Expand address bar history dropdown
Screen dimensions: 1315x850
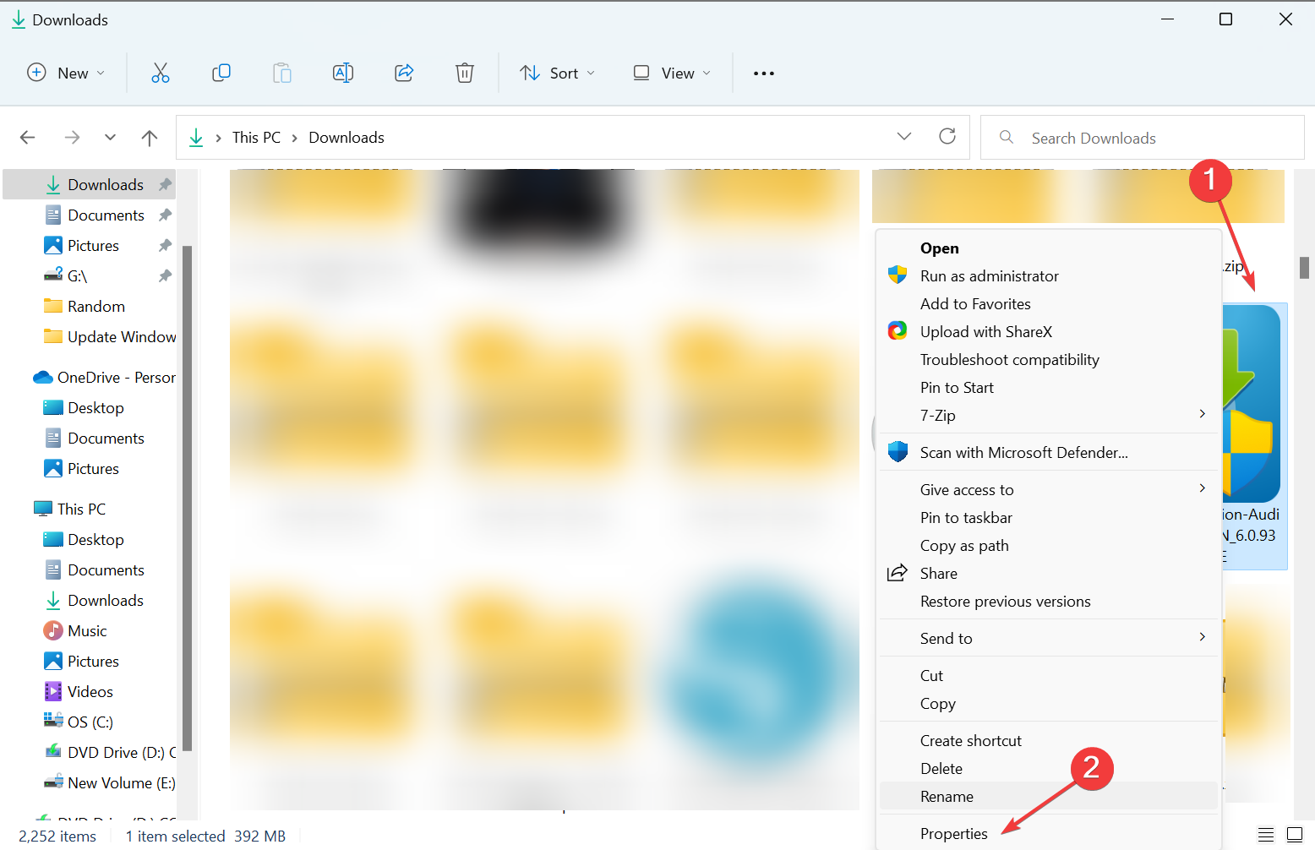[904, 136]
